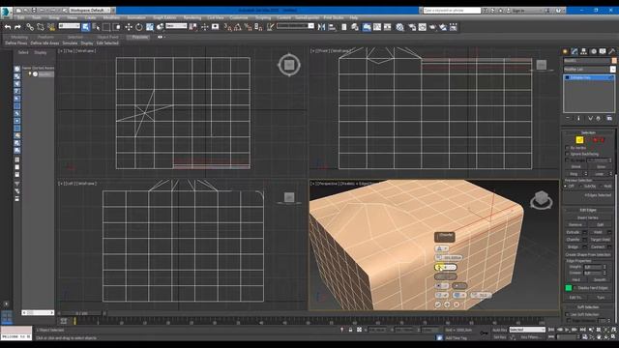Open the Tools menu
This screenshot has width=619, height=348.
pyautogui.click(x=37, y=17)
